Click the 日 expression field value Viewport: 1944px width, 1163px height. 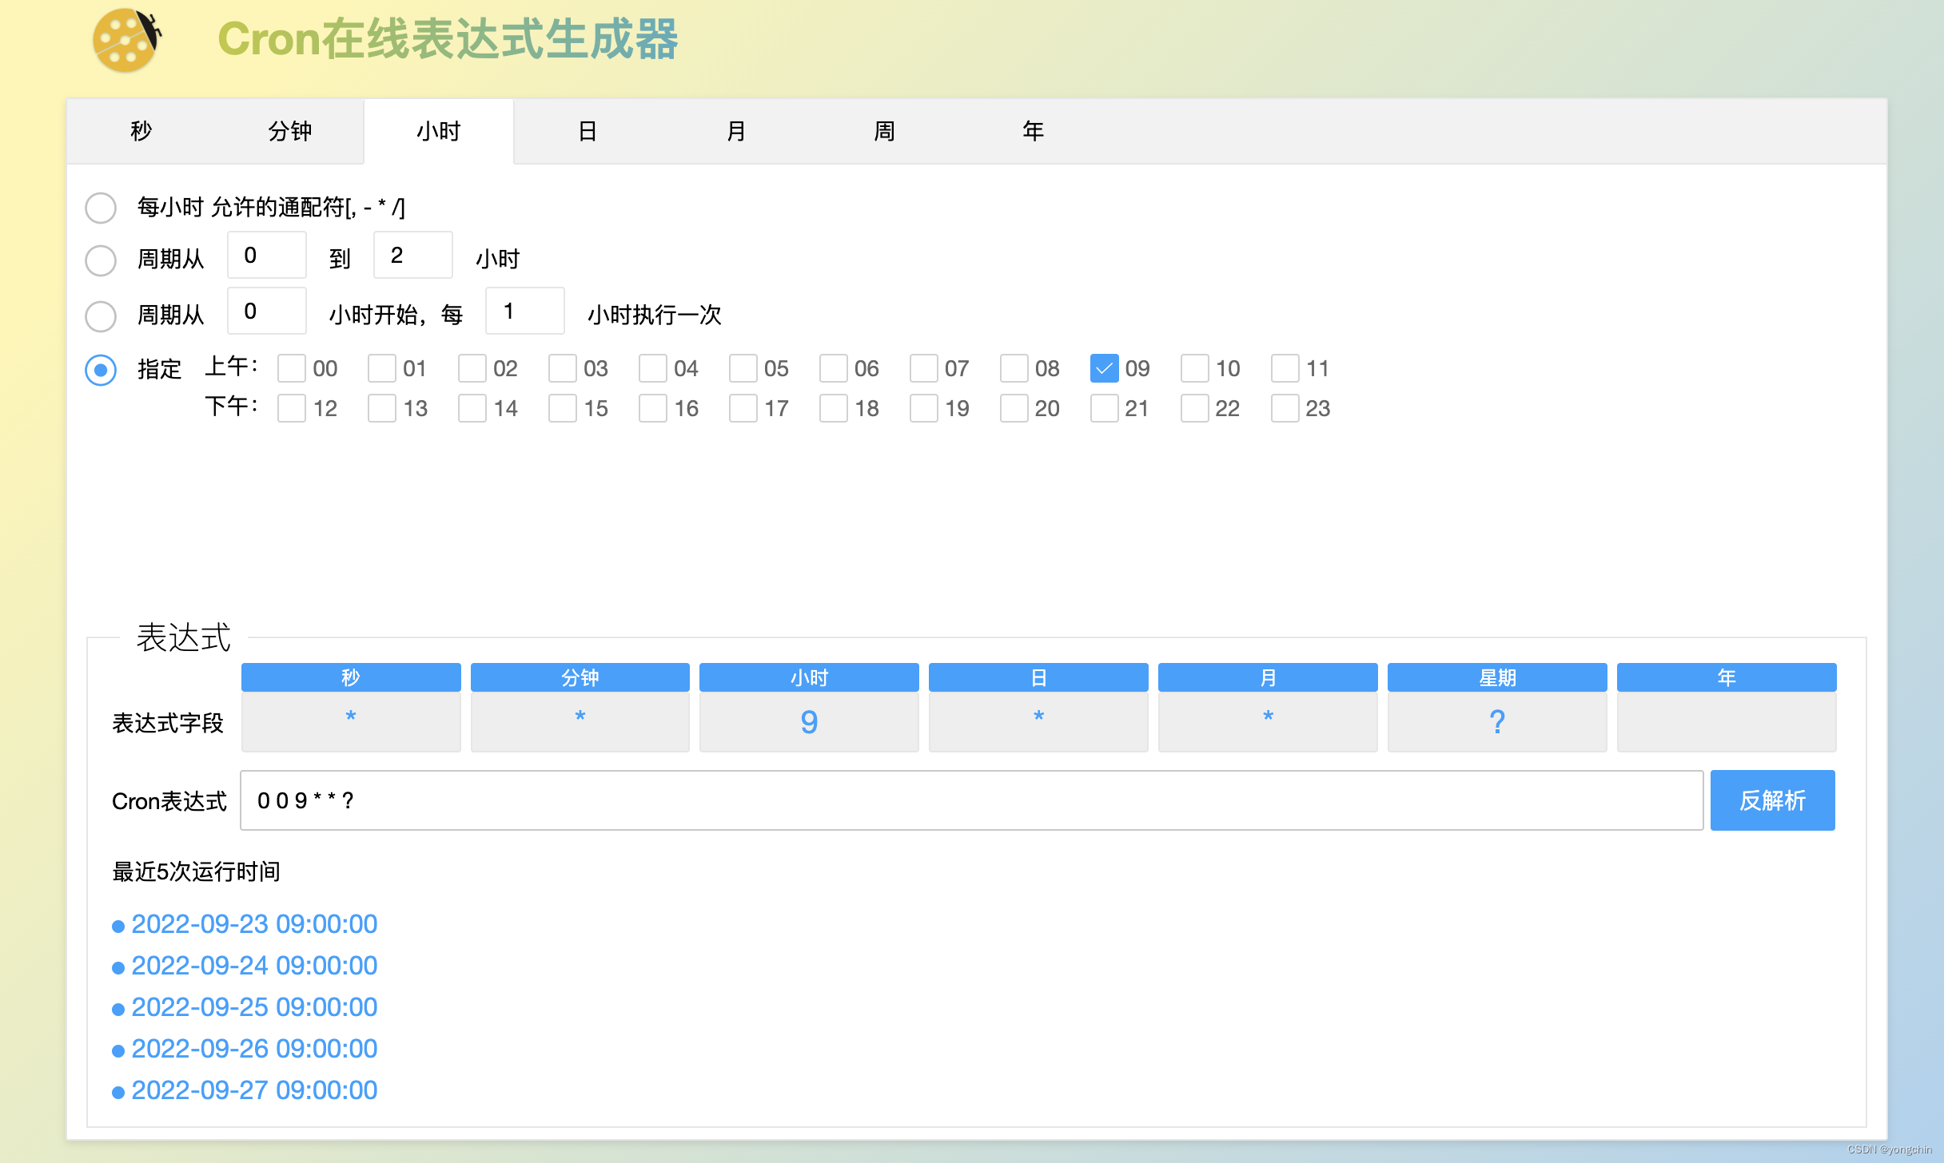(1038, 721)
